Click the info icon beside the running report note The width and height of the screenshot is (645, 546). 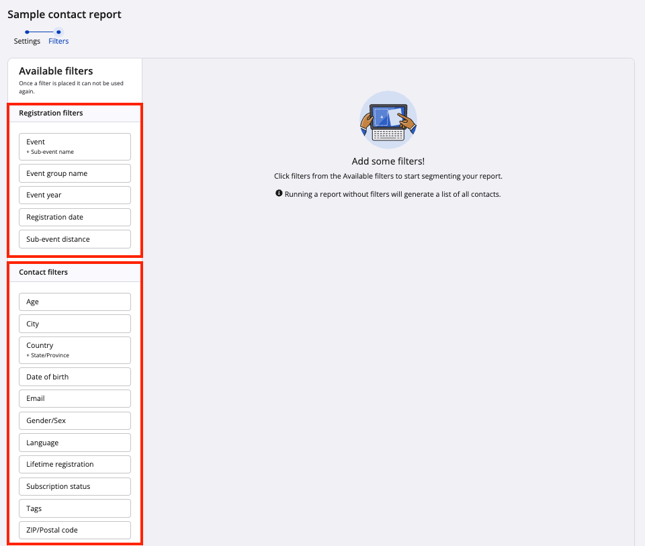(279, 193)
